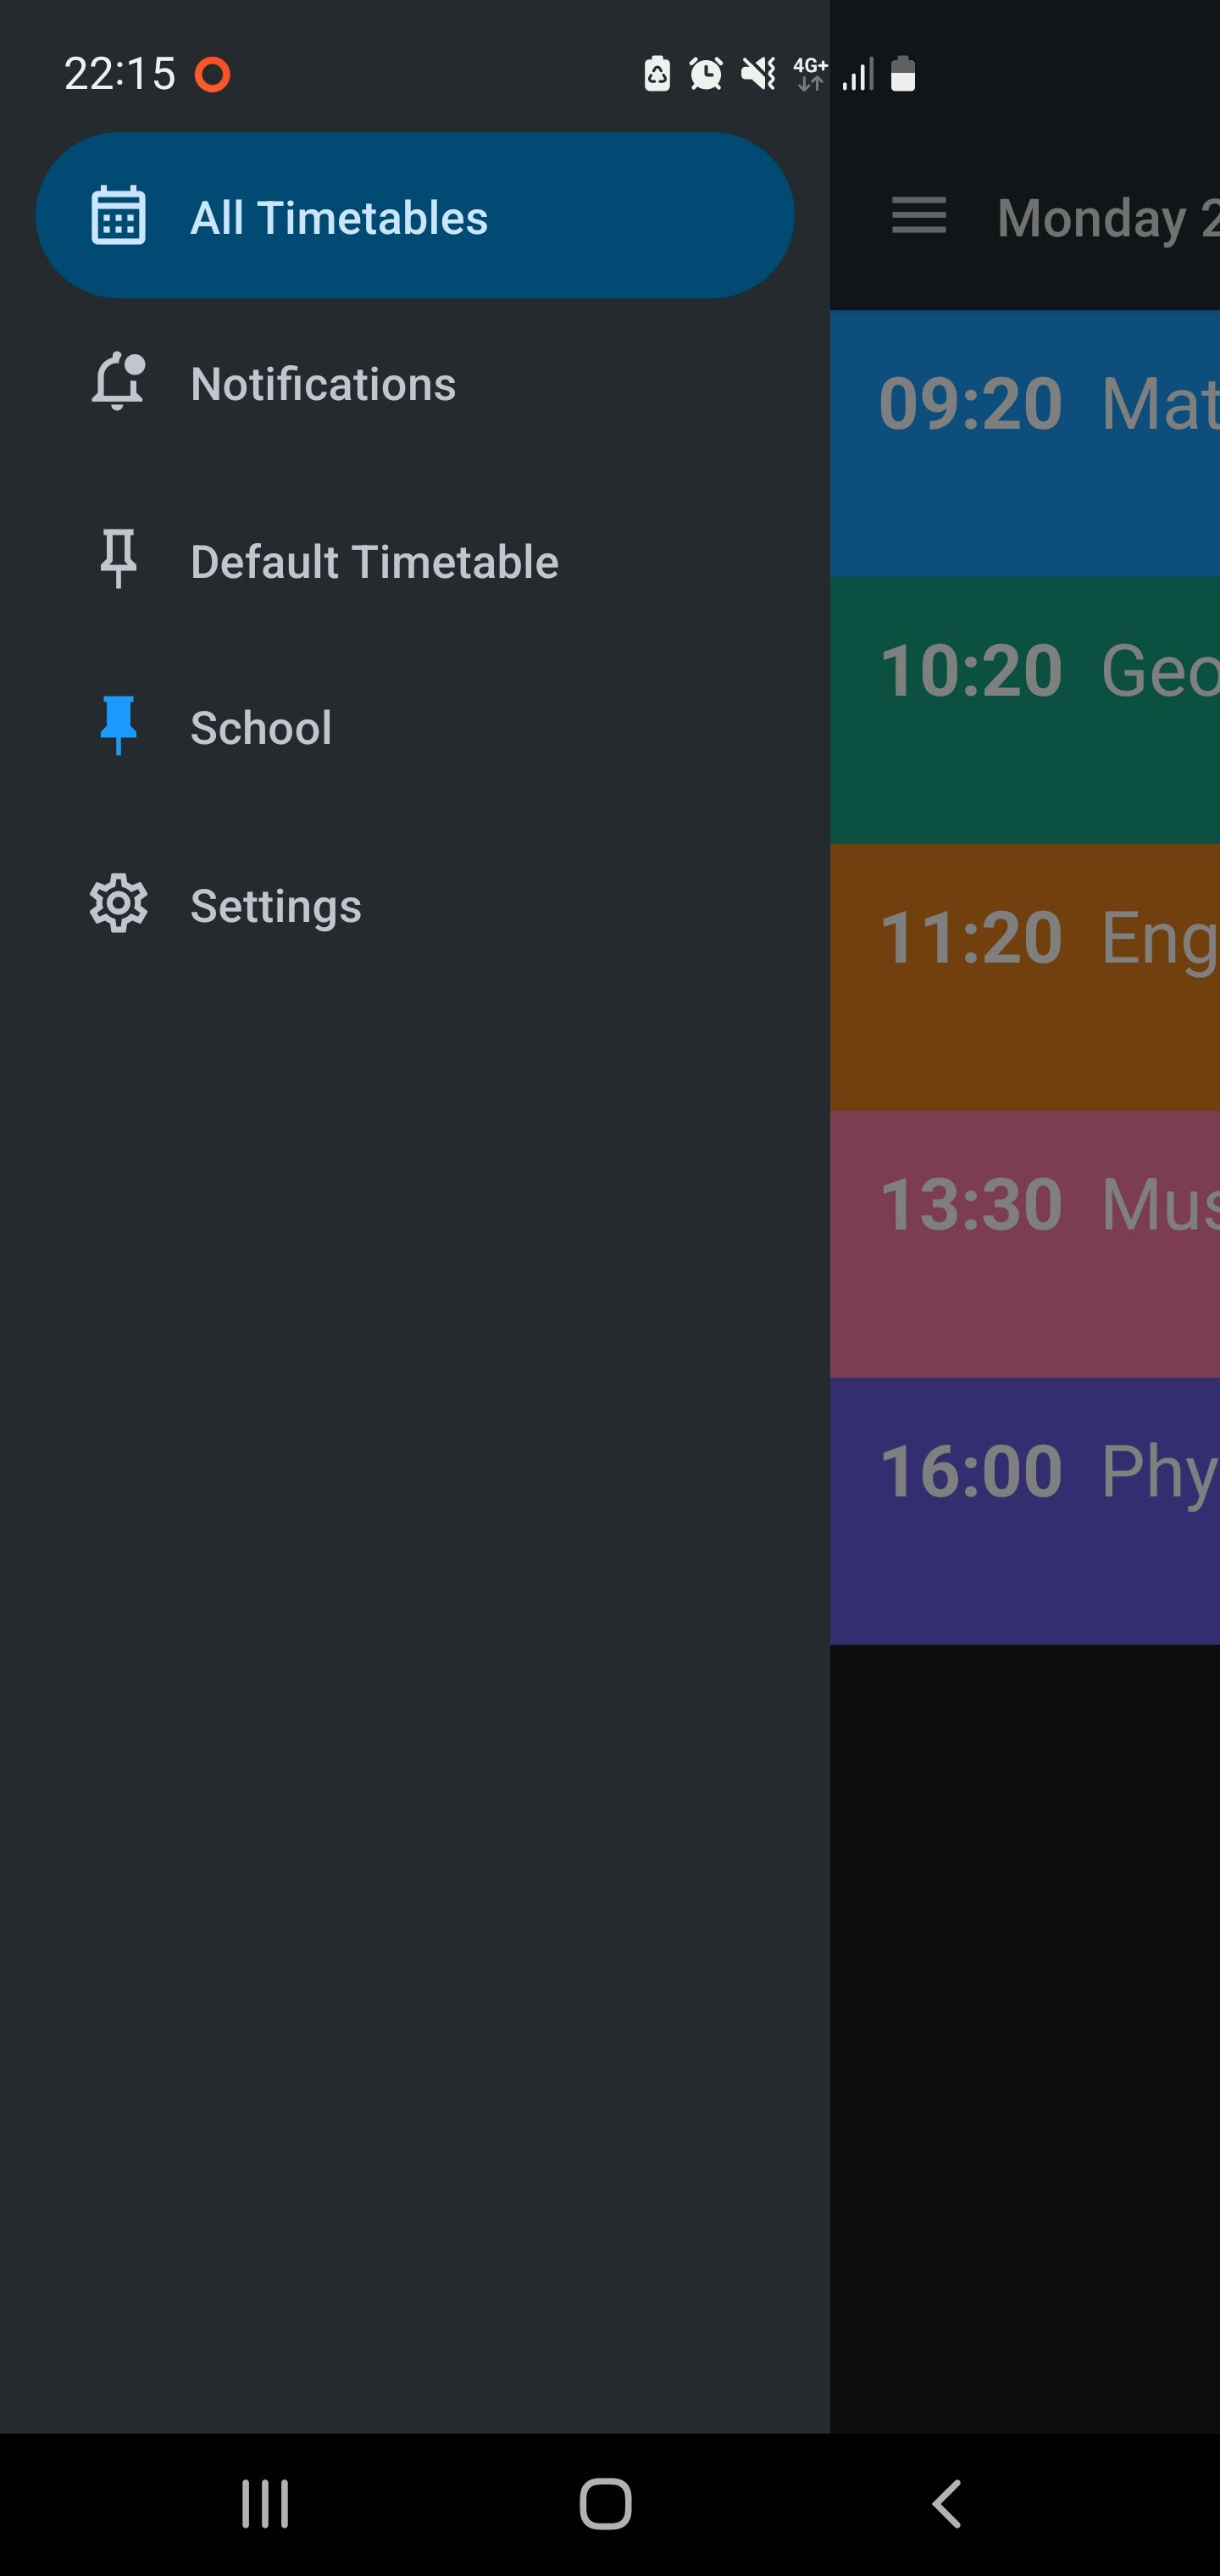
Task: Open the Notifications menu entry
Action: point(415,384)
